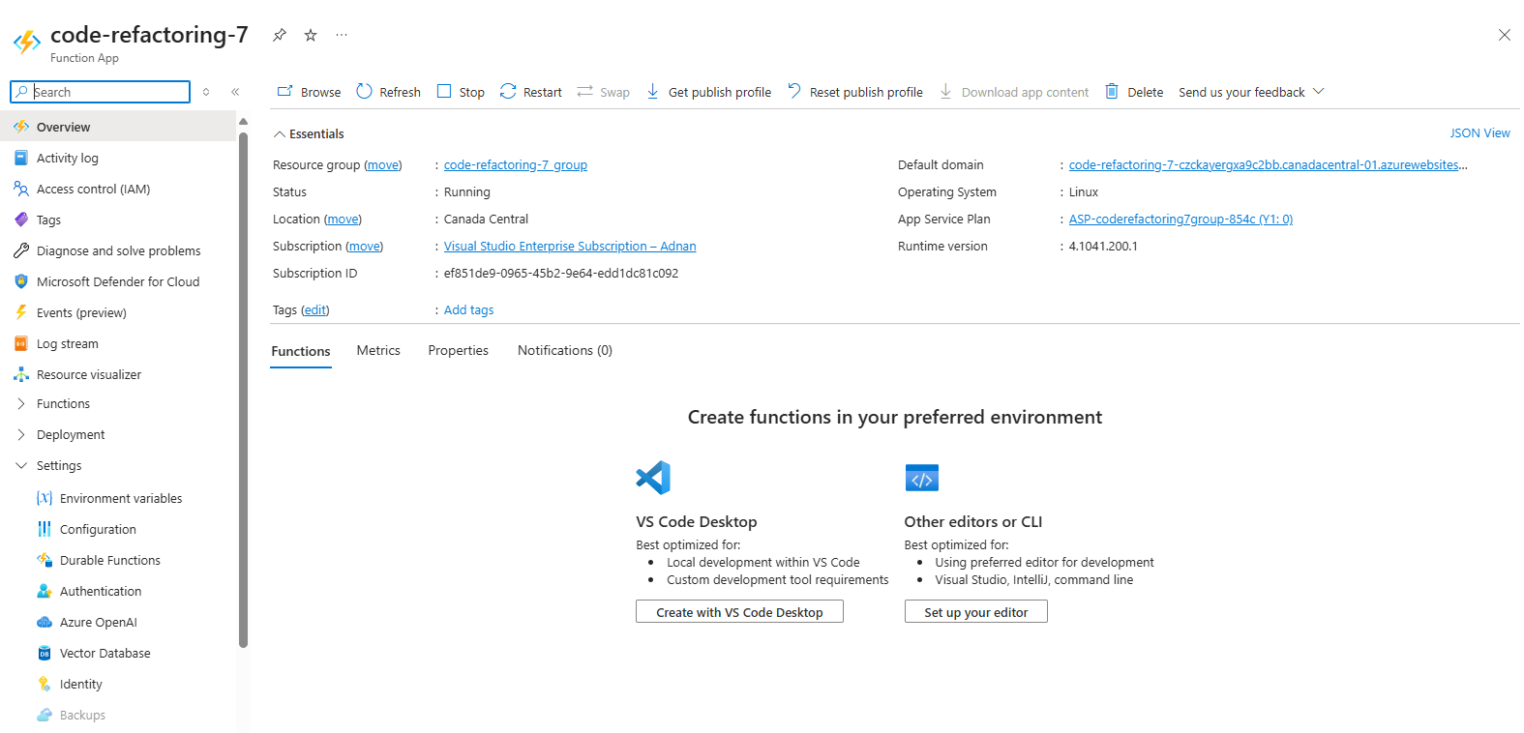1524x733 pixels.
Task: Click the sidebar vertical scrollbar
Action: [243, 389]
